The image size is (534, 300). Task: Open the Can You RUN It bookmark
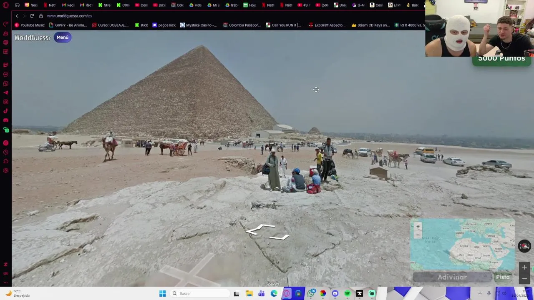coord(283,25)
